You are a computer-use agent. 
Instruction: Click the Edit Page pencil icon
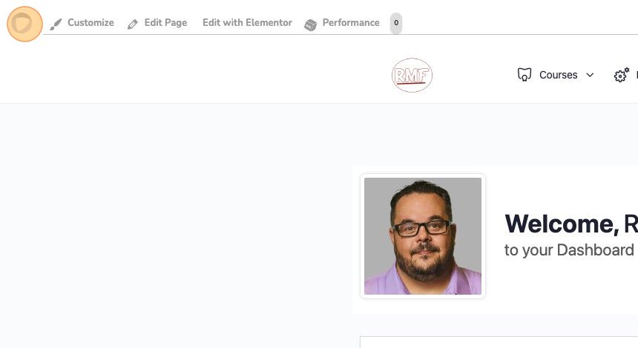coord(132,24)
